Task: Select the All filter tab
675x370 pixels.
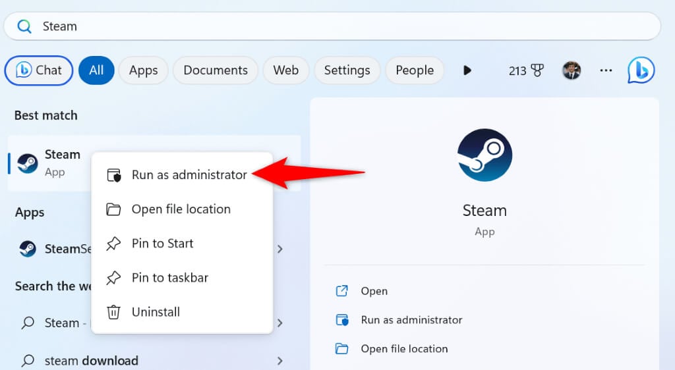Action: [x=96, y=70]
